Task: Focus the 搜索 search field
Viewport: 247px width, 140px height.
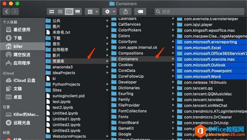Action: 200,12
